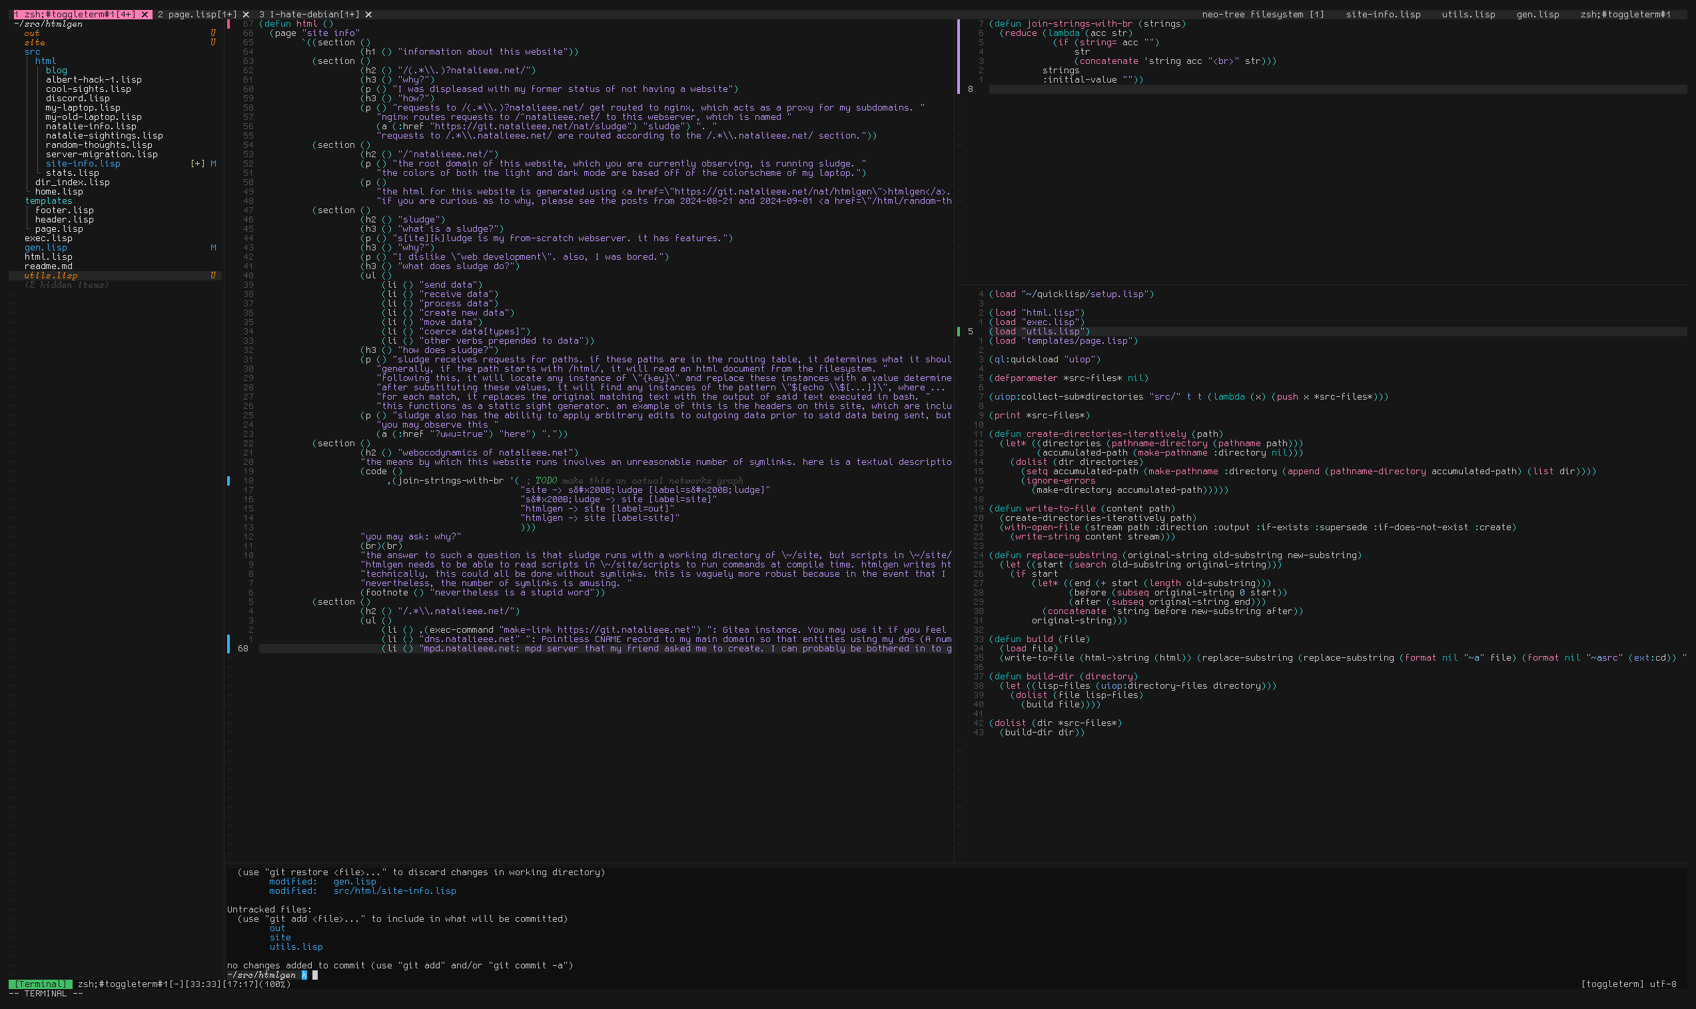This screenshot has width=1696, height=1009.
Task: Open albert-hack-1.lisp in the file tree
Action: pyautogui.click(x=94, y=79)
